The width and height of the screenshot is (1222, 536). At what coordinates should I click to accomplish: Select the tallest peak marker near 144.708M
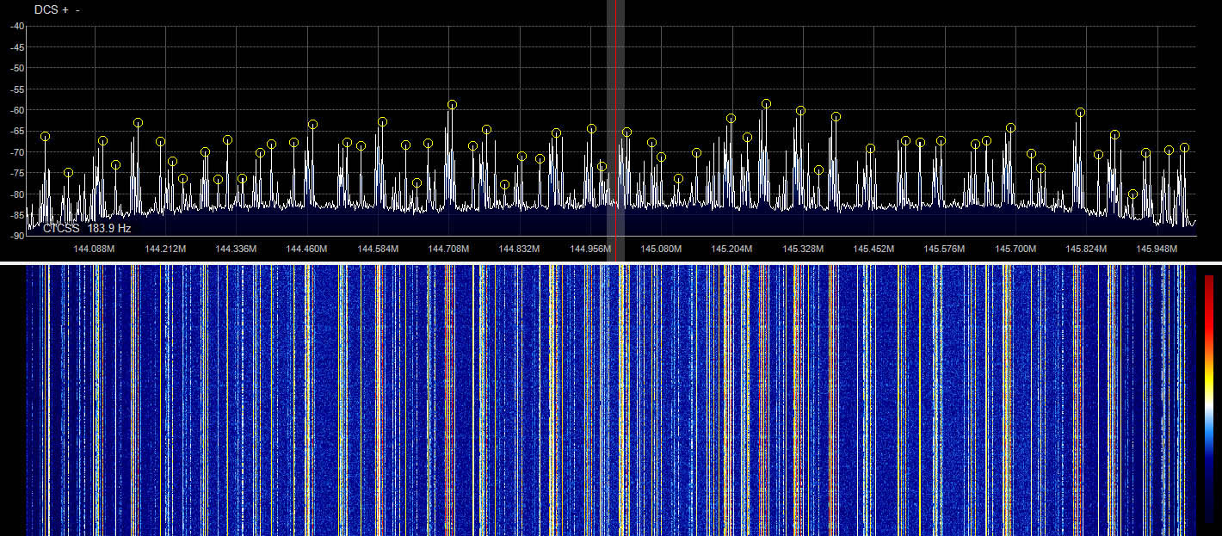452,105
